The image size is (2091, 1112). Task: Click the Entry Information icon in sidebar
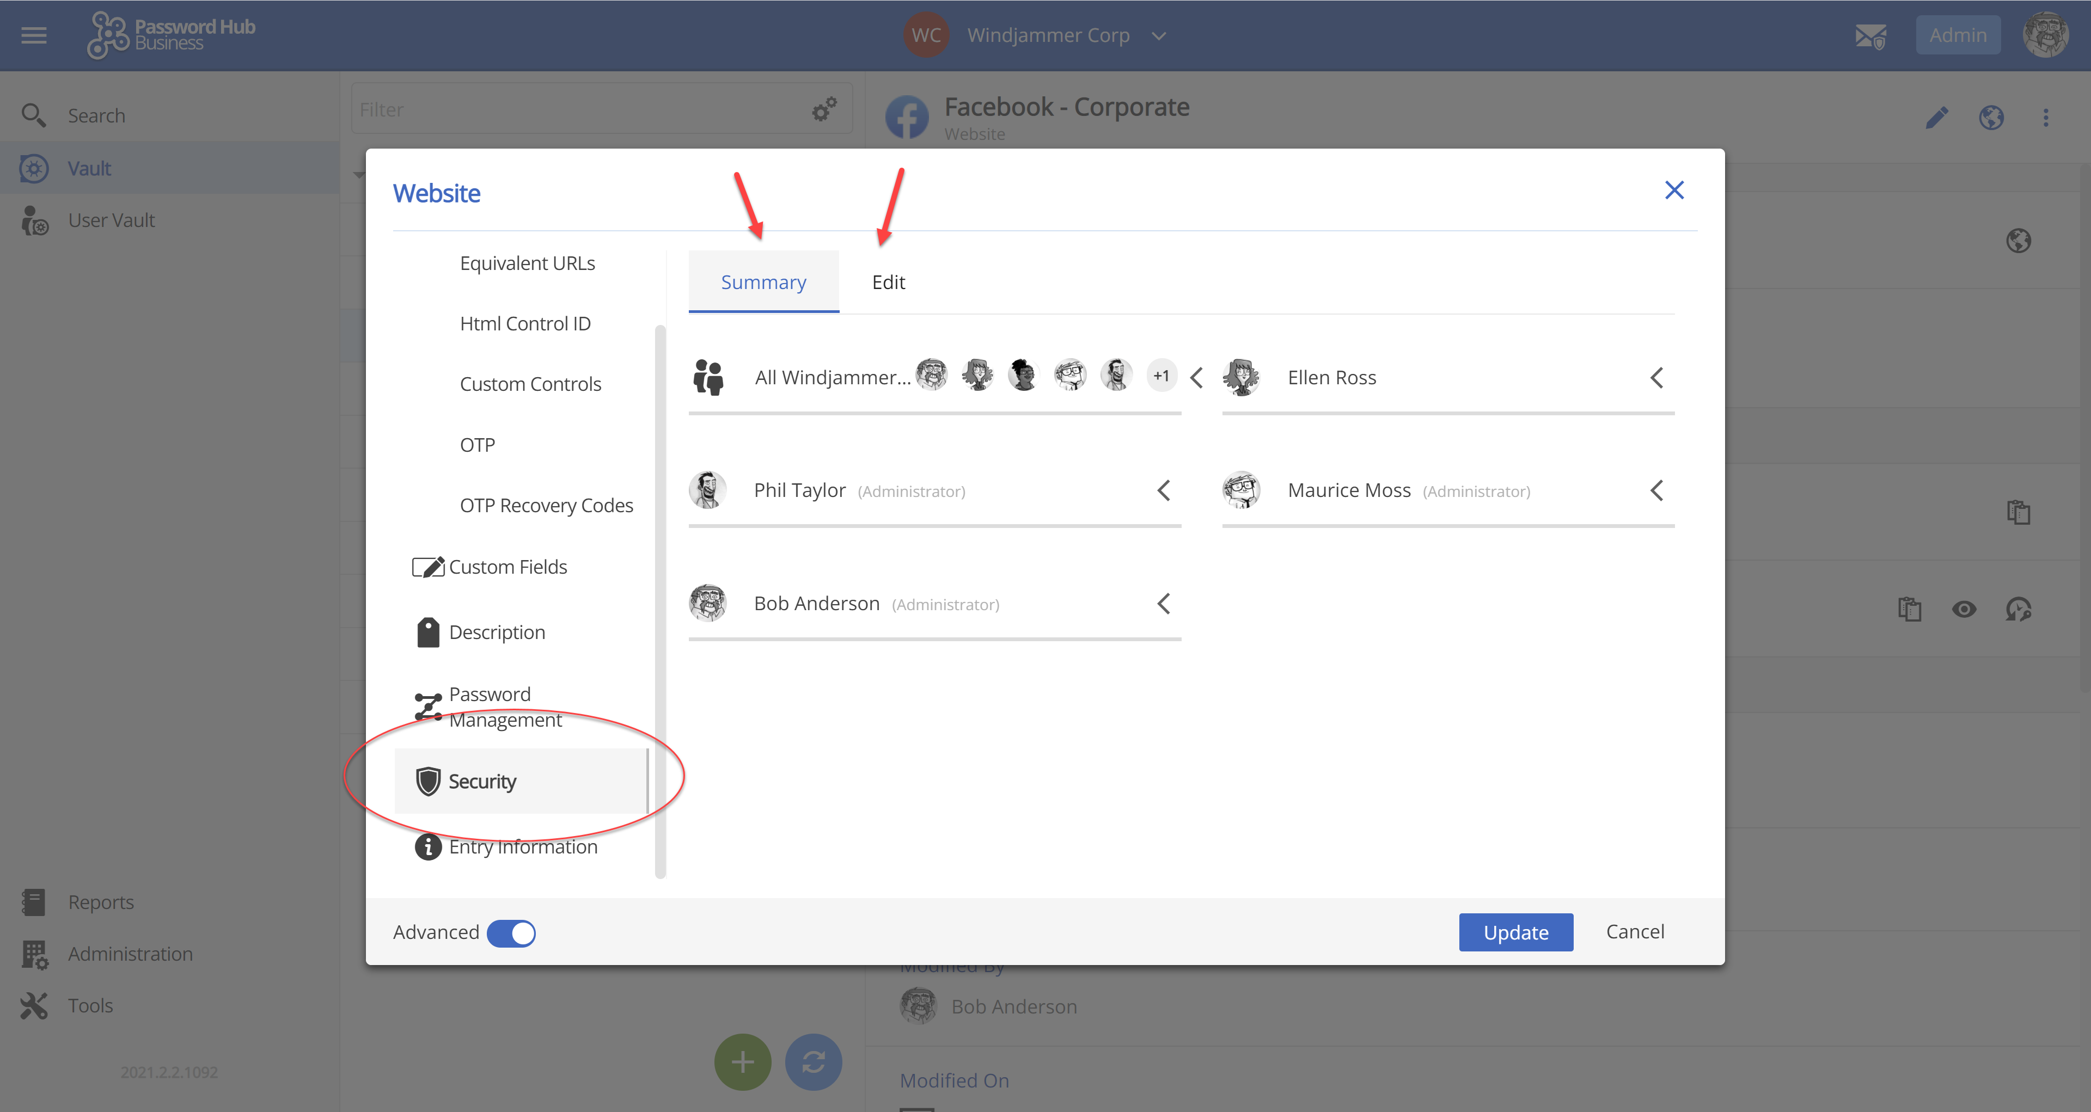[x=429, y=846]
